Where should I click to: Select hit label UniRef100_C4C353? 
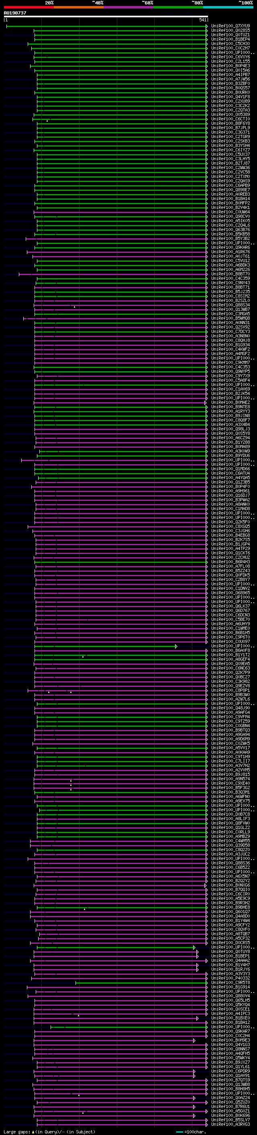coord(230,367)
